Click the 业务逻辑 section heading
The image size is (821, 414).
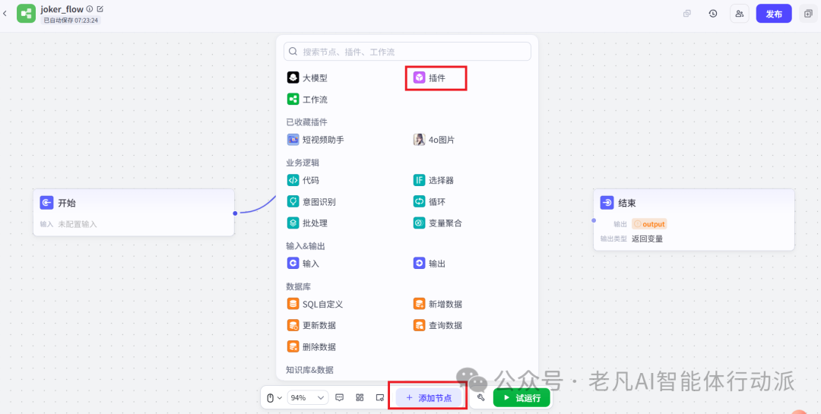point(303,163)
